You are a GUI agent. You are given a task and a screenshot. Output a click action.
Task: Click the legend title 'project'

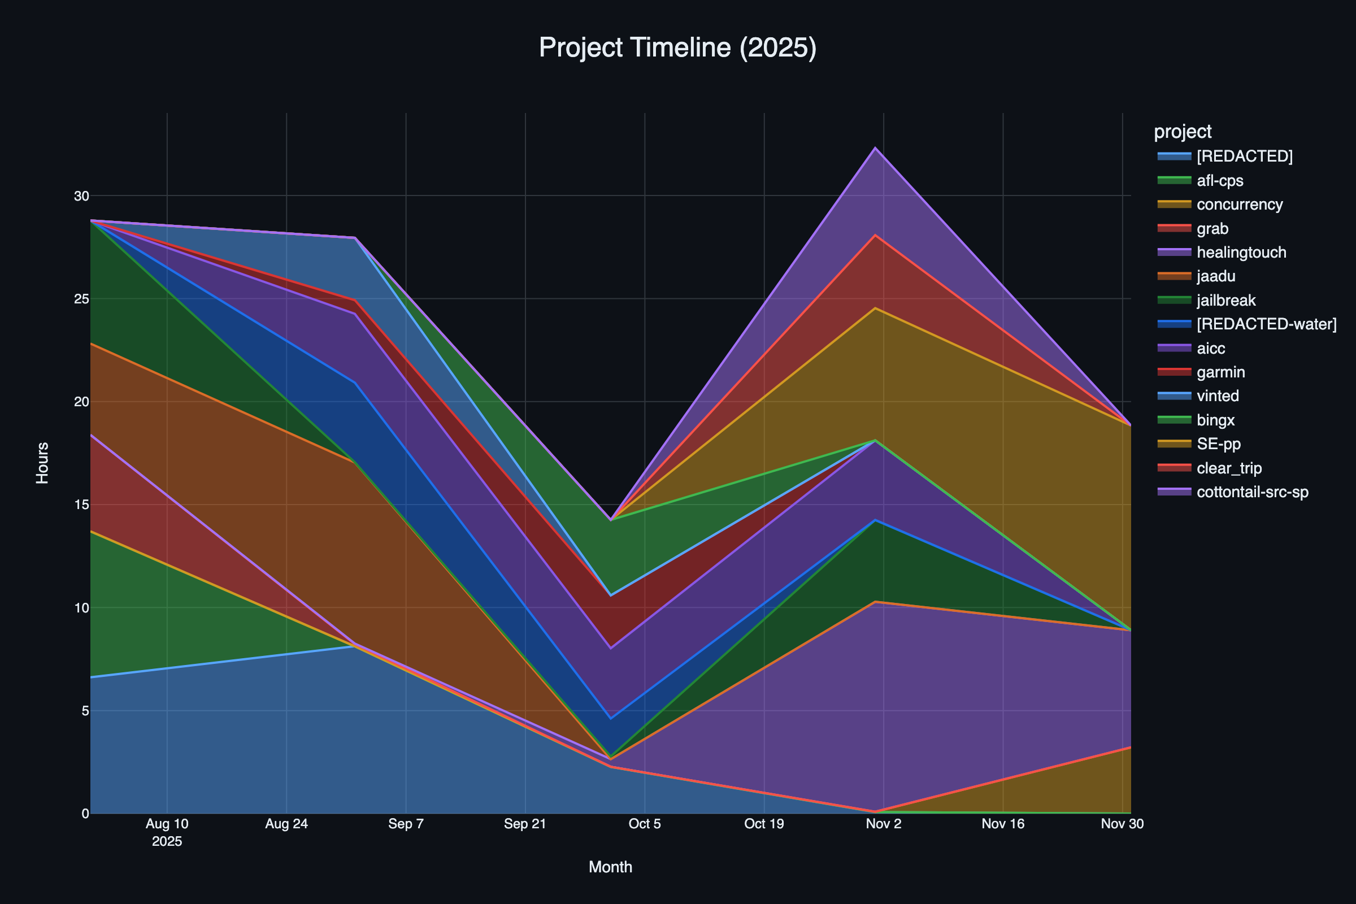point(1183,132)
